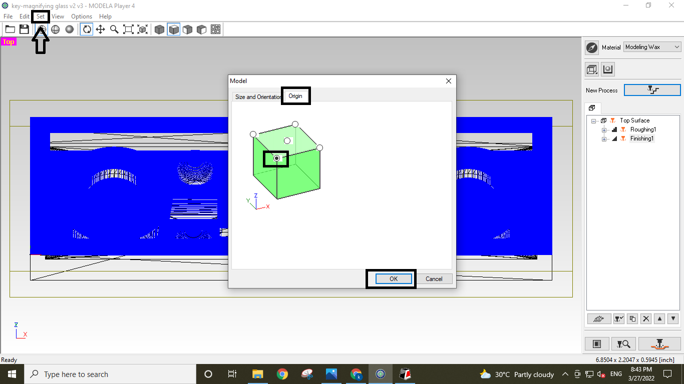The height and width of the screenshot is (384, 684).
Task: Select origin at top-front corner of cube
Action: click(276, 158)
